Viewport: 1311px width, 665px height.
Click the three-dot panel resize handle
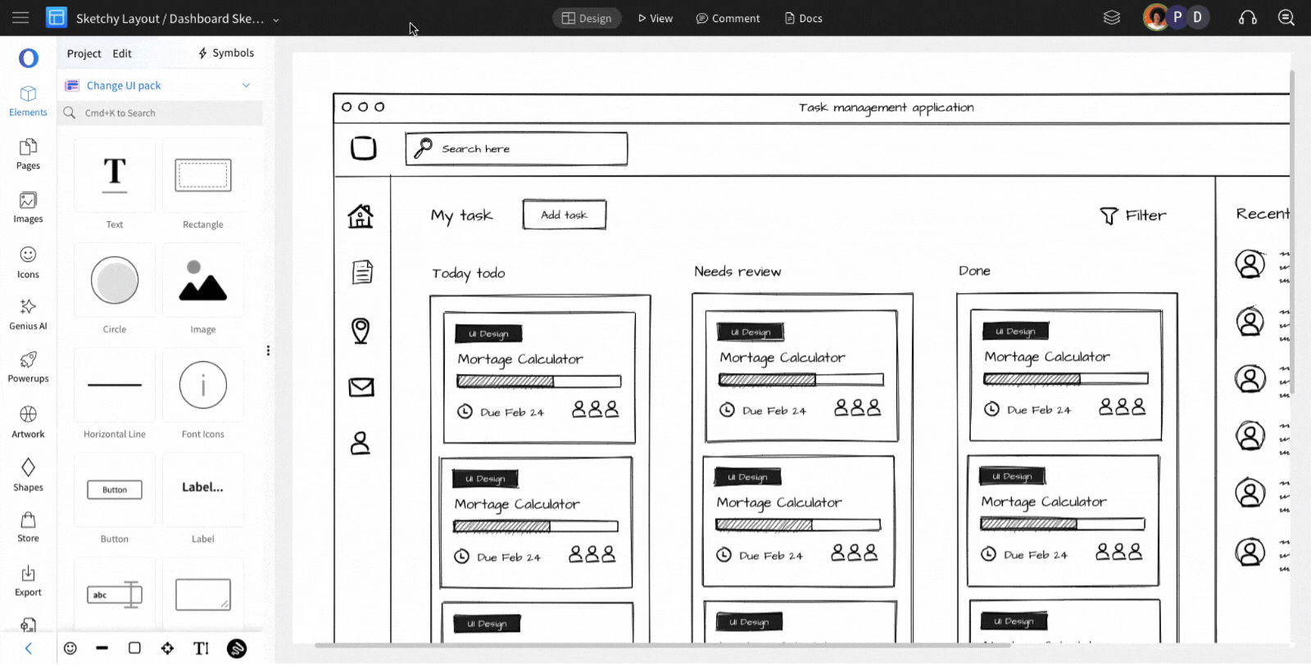click(268, 351)
